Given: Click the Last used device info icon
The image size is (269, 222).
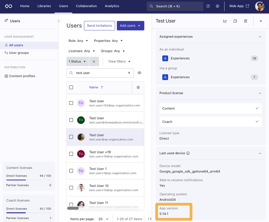Looking at the screenshot, I should coord(188,153).
